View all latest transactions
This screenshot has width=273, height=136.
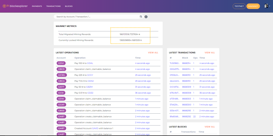coord(210,53)
